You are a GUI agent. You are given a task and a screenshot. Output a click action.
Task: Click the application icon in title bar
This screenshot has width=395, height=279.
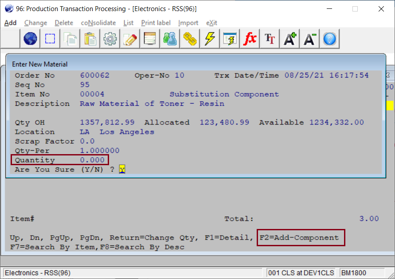click(x=9, y=8)
